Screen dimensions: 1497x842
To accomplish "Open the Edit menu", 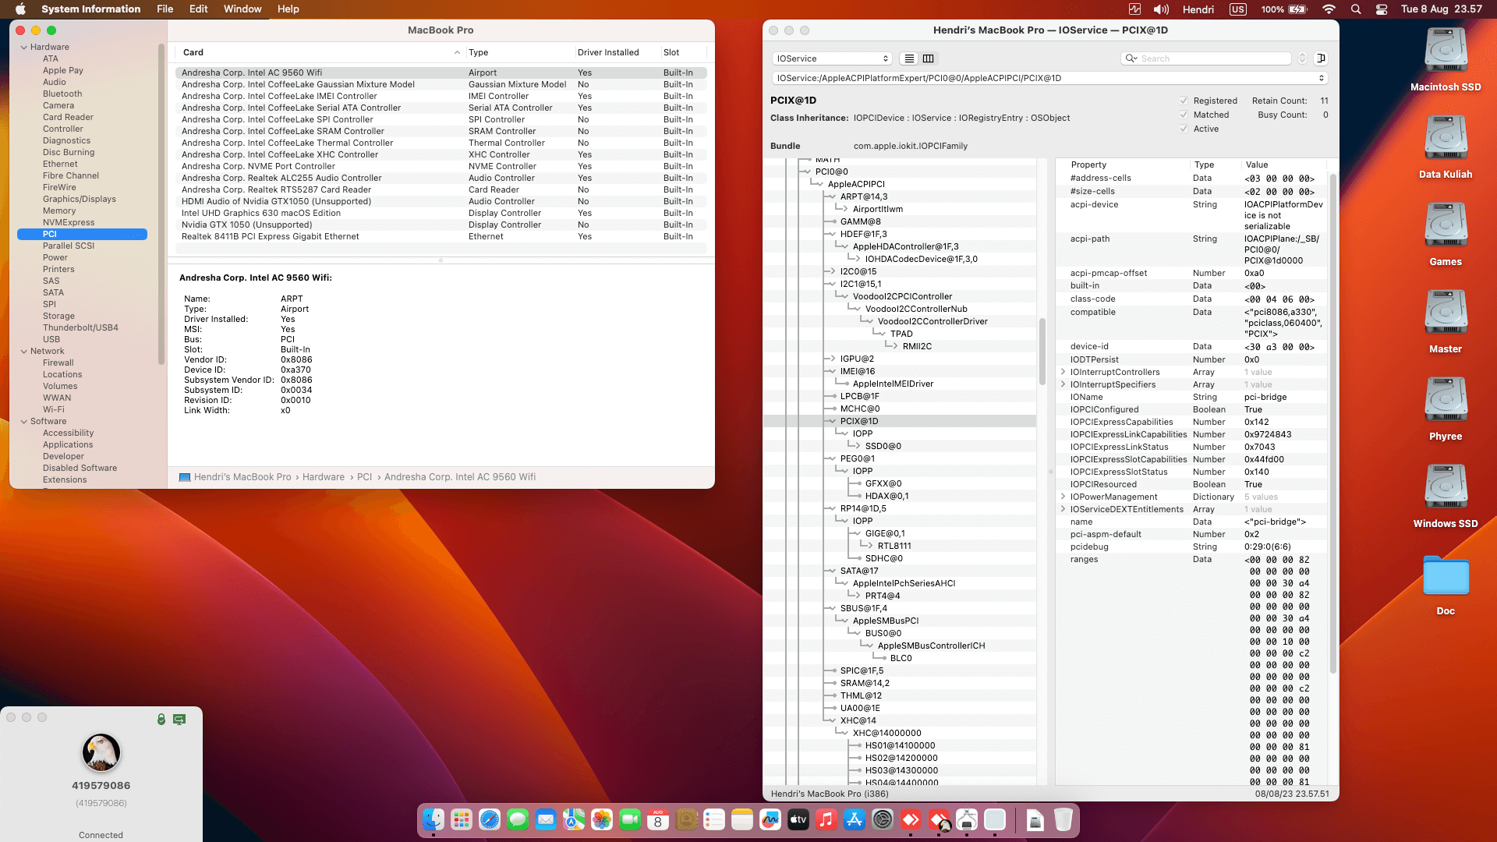I will (198, 9).
